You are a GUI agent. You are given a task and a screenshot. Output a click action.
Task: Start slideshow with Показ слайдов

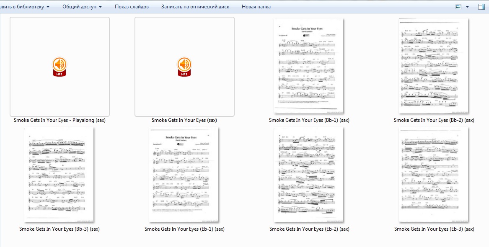pos(132,7)
